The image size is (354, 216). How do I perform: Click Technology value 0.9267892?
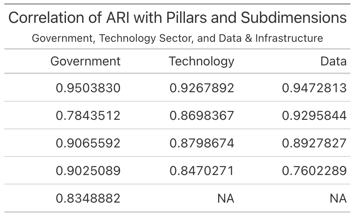202,88
